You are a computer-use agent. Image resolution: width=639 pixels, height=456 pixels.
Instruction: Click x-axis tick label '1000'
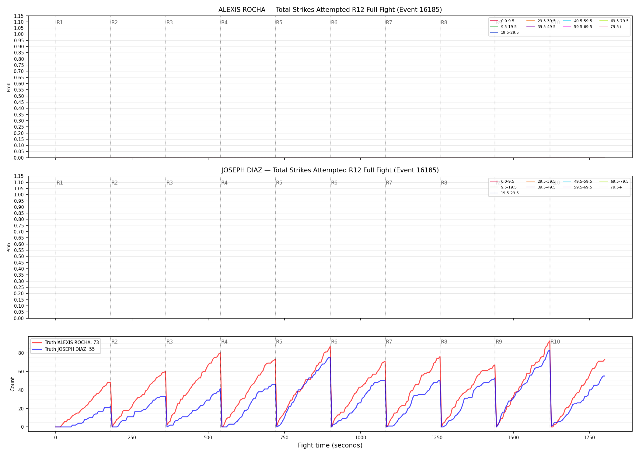point(361,438)
